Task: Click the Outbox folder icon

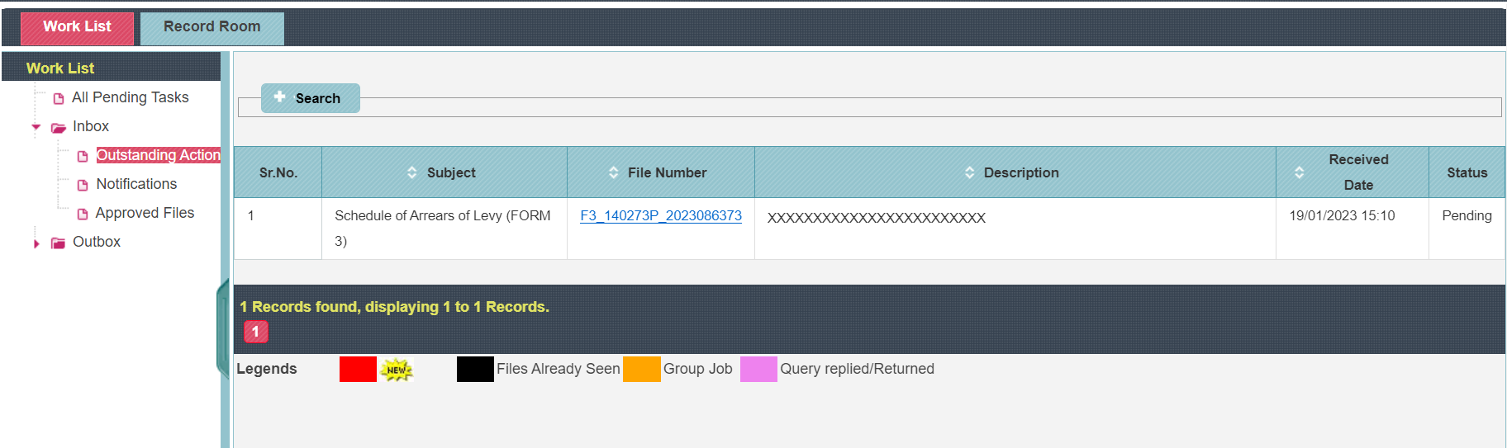Action: [58, 243]
